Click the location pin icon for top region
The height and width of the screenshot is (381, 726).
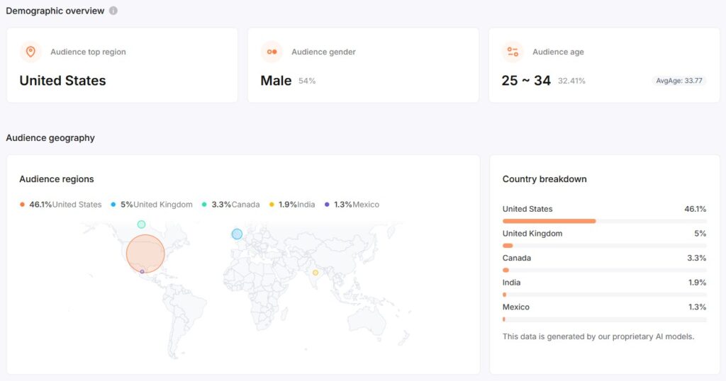coord(30,52)
